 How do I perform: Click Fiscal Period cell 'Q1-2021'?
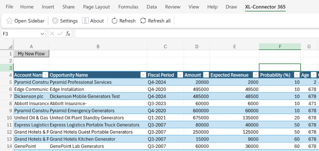[x=165, y=118]
